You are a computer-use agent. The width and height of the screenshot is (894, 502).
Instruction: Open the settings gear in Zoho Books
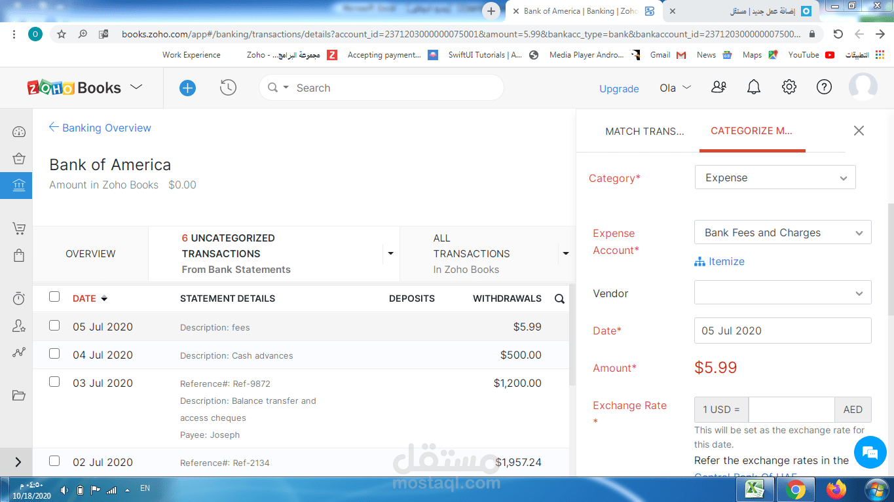coord(789,87)
